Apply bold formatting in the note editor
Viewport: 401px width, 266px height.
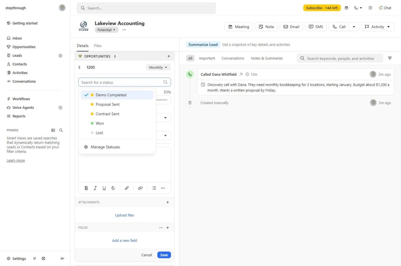[86, 188]
